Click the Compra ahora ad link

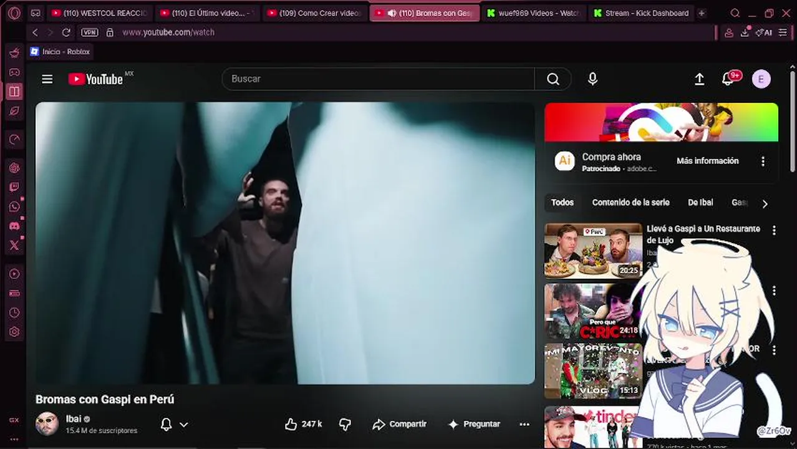[611, 157]
